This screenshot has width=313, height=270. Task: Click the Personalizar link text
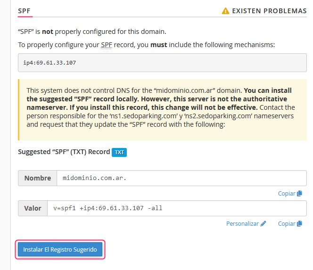242,224
